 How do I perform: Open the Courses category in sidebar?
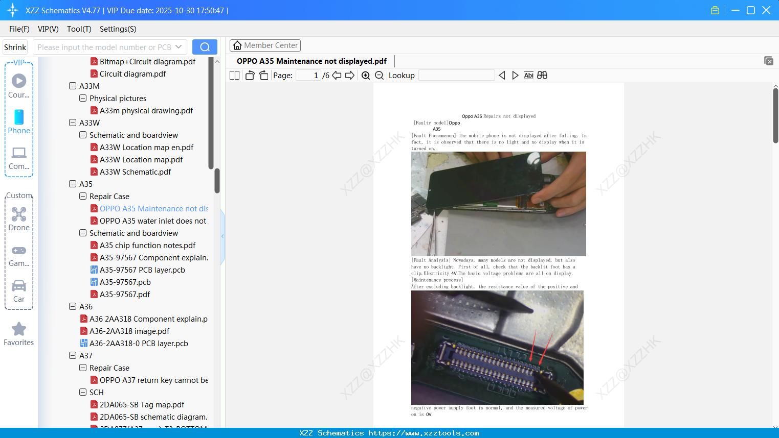tap(19, 86)
